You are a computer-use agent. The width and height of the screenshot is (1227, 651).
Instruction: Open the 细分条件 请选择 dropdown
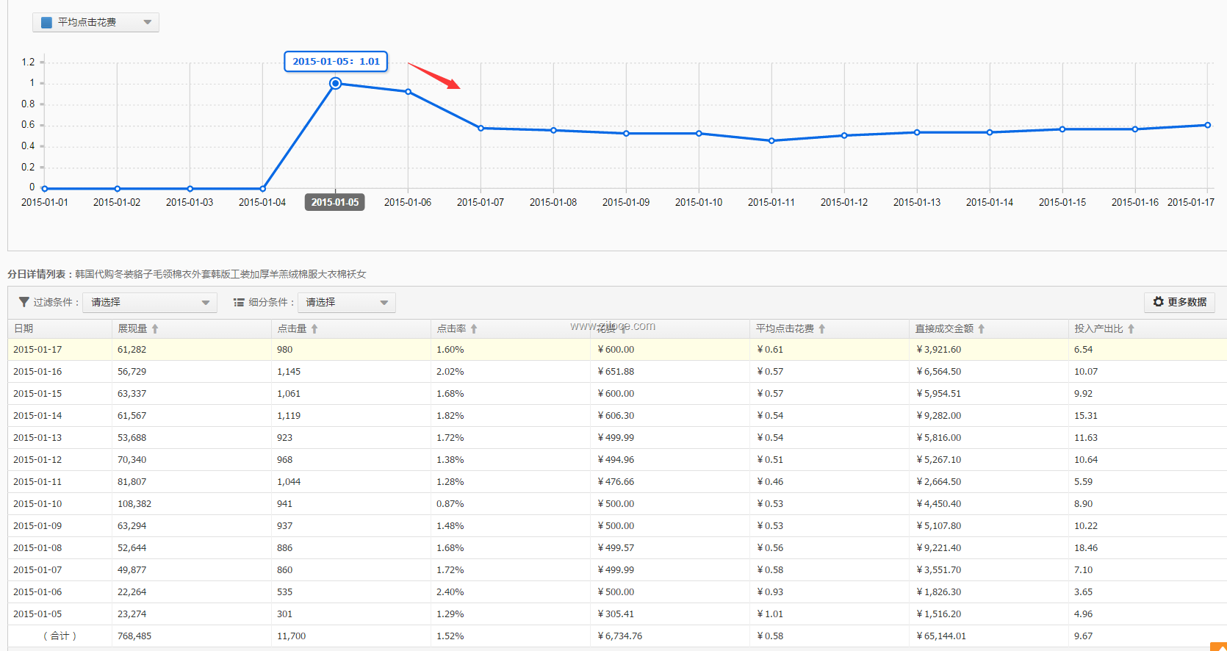[x=347, y=303]
